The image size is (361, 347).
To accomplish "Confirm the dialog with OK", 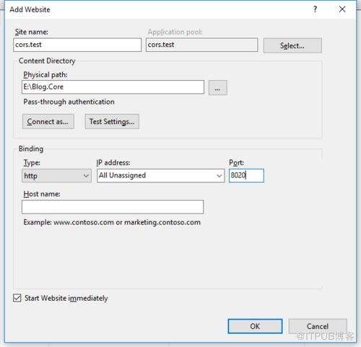I will pos(255,326).
